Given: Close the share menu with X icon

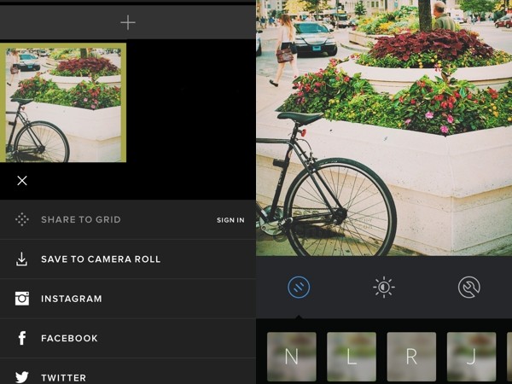Looking at the screenshot, I should 22,181.
